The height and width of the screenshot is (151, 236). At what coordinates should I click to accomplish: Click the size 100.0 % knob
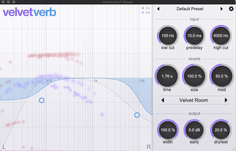(194, 76)
